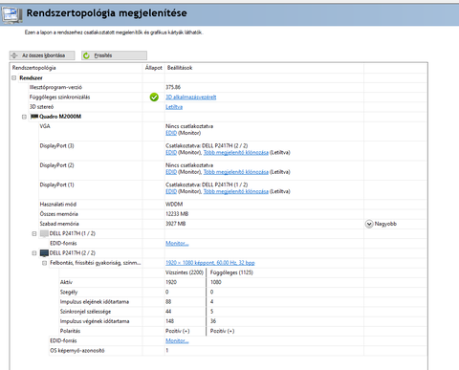Collapse the DELL P2417H (2 / 2) node
Screen dimensions: 459x370
pyautogui.click(x=34, y=253)
